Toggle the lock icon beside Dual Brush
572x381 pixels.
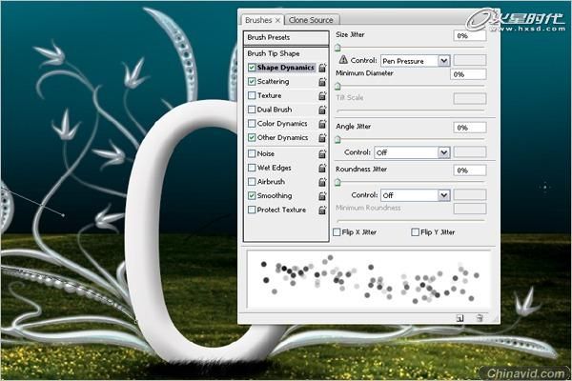pos(322,110)
